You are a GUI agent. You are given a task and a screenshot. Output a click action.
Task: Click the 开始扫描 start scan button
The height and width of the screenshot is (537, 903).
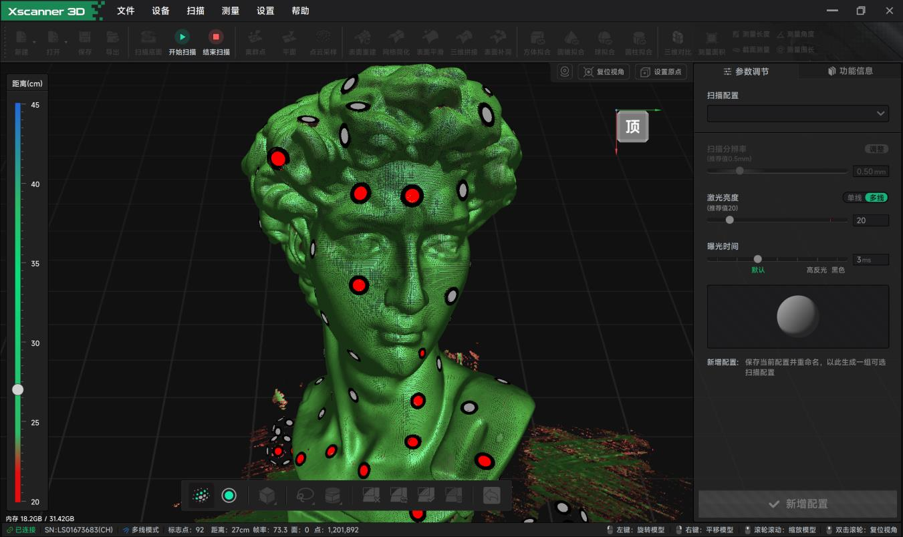click(x=182, y=42)
